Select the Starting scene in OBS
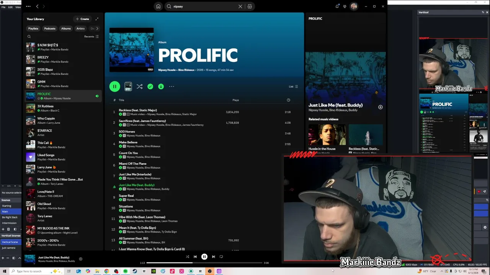 (x=11, y=206)
